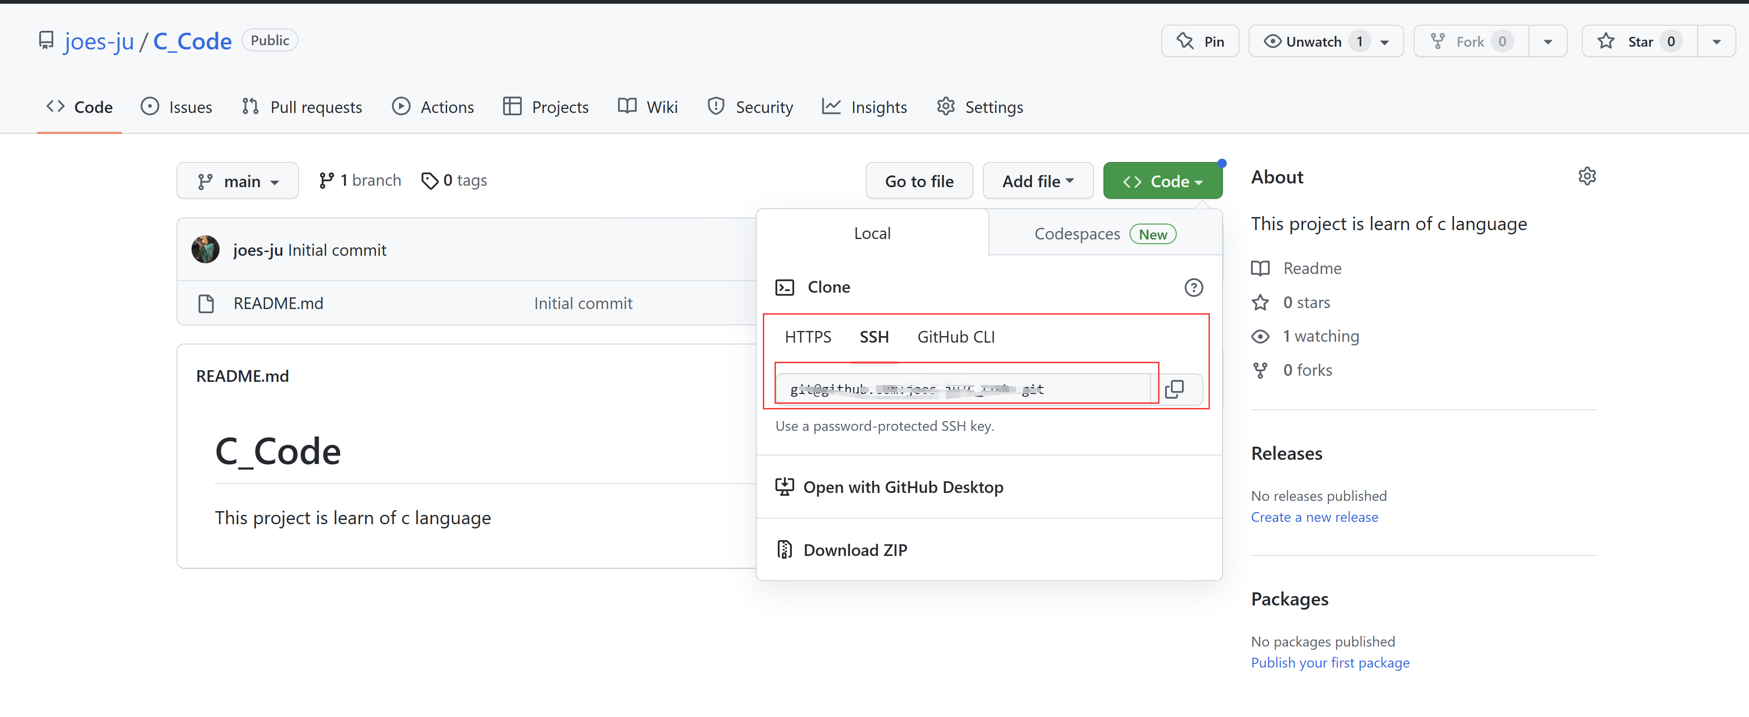Pin this repository
The height and width of the screenshot is (717, 1749).
click(1200, 42)
